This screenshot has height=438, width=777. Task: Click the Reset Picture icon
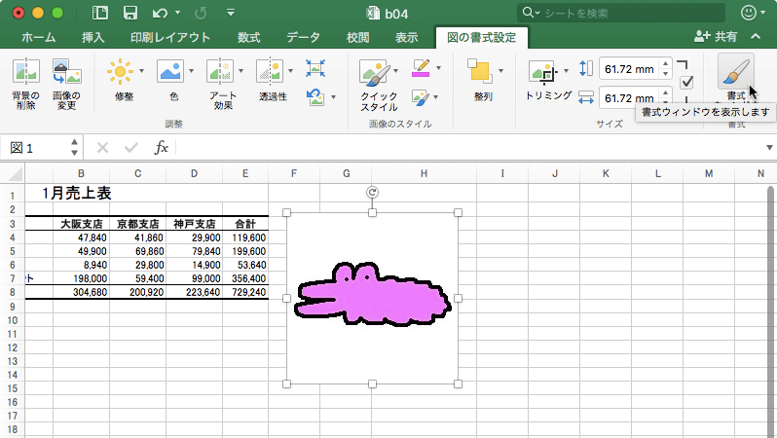315,96
